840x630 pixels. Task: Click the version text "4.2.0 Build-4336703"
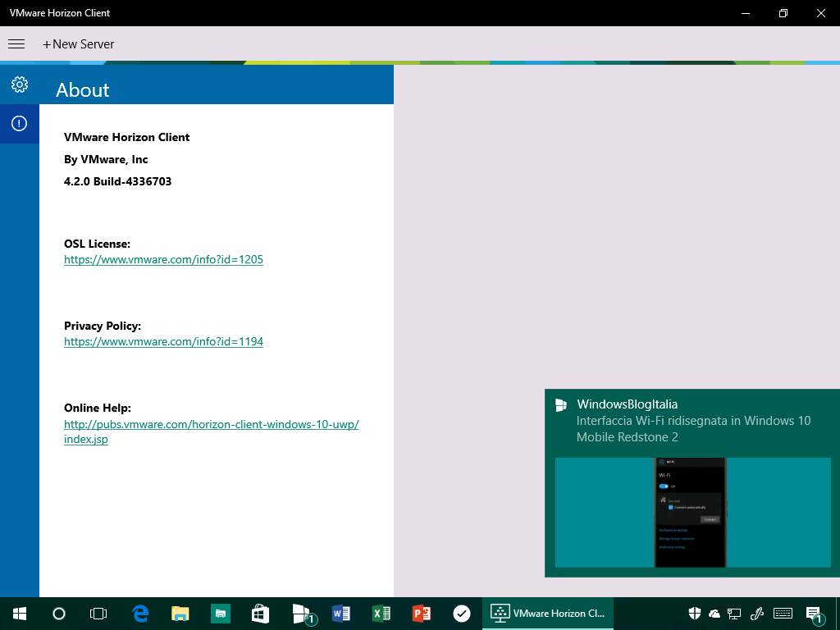(118, 181)
